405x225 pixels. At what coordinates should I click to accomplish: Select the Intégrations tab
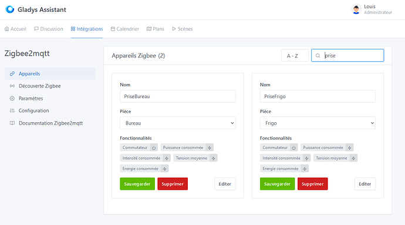[x=87, y=29]
